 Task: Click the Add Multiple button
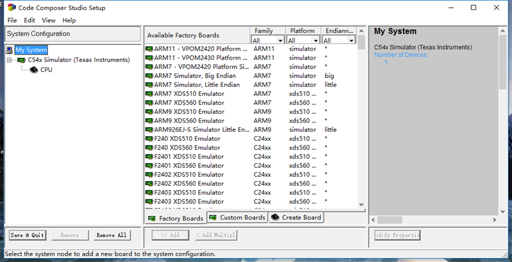(x=216, y=235)
